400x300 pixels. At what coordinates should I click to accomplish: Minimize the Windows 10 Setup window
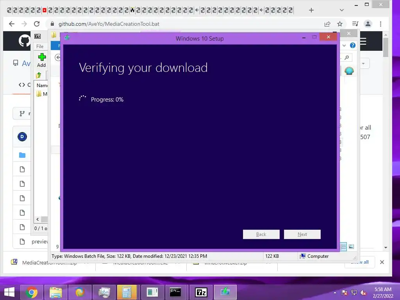click(304, 37)
